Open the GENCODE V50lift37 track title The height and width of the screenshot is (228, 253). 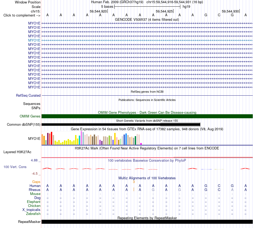tap(147, 19)
